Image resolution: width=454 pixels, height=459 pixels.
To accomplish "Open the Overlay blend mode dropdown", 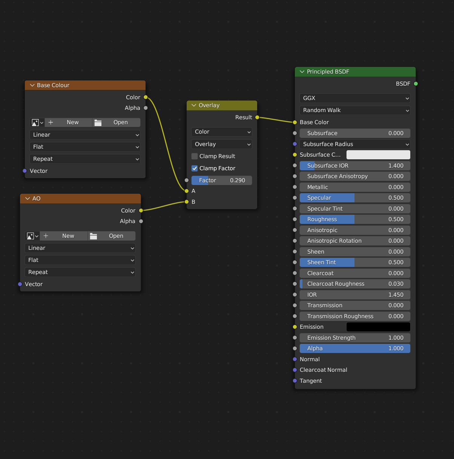I will 222,144.
